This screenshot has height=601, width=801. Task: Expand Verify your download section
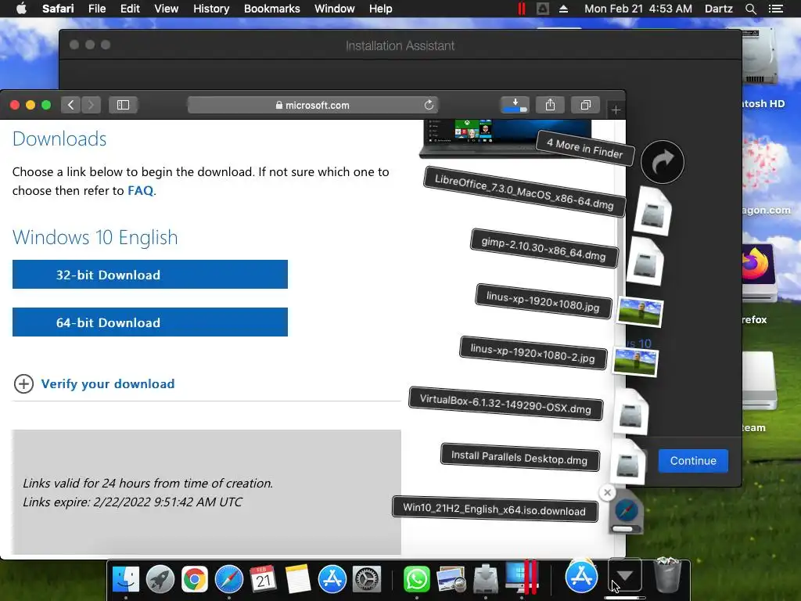click(x=95, y=383)
